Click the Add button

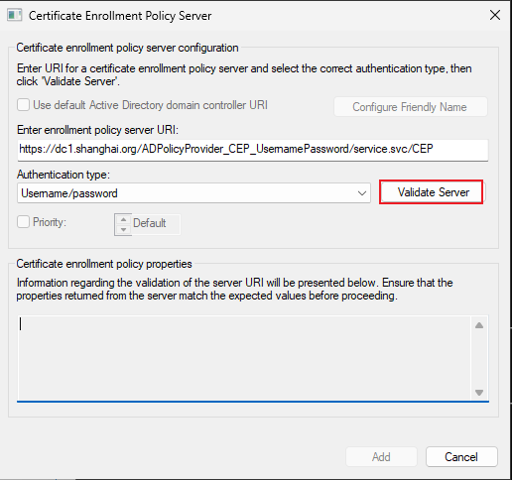(x=381, y=456)
